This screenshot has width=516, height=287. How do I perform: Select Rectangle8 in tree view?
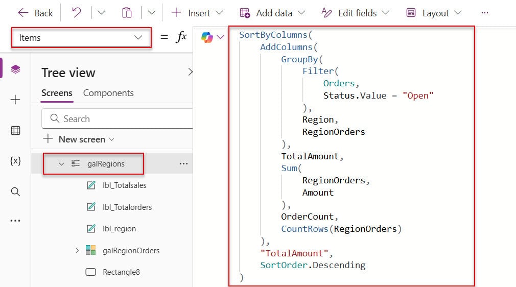click(x=121, y=272)
